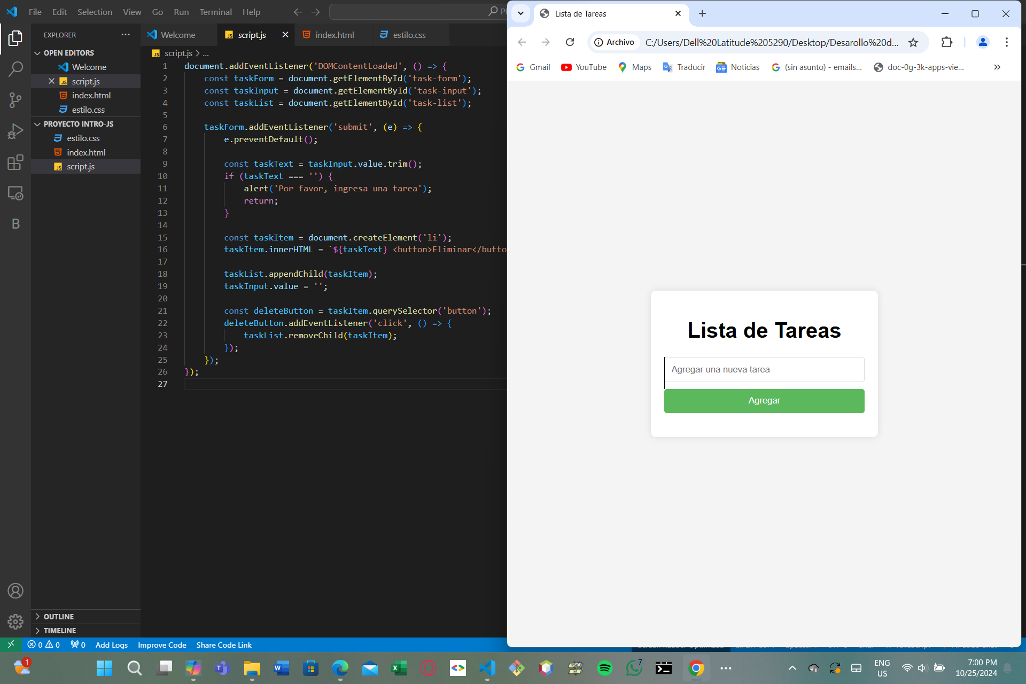Click the script.js breadcrumb above the editor

click(178, 53)
